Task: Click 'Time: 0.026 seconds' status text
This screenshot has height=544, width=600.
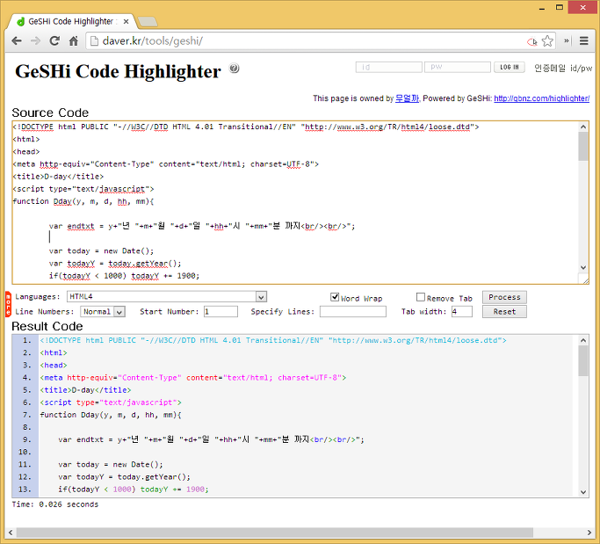Action: (55, 504)
